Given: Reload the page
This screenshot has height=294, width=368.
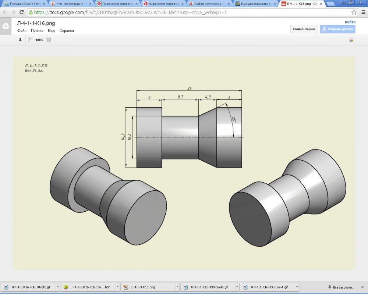Looking at the screenshot, I should [22, 12].
